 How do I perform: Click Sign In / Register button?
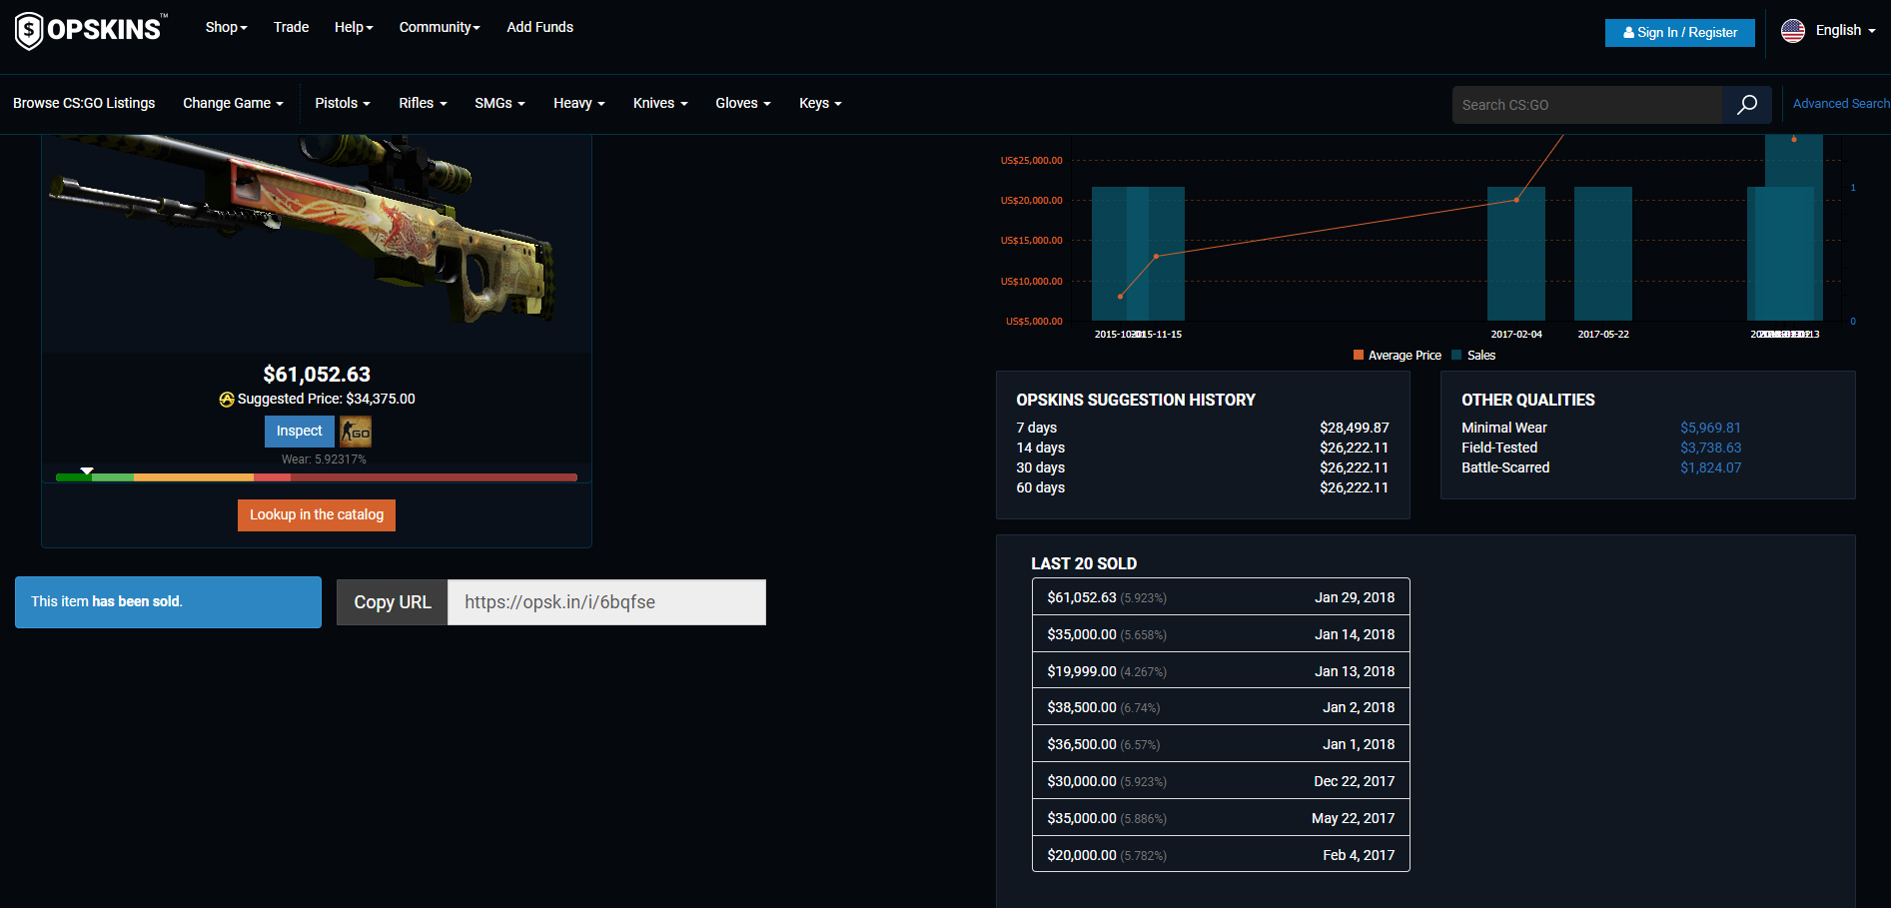1680,33
